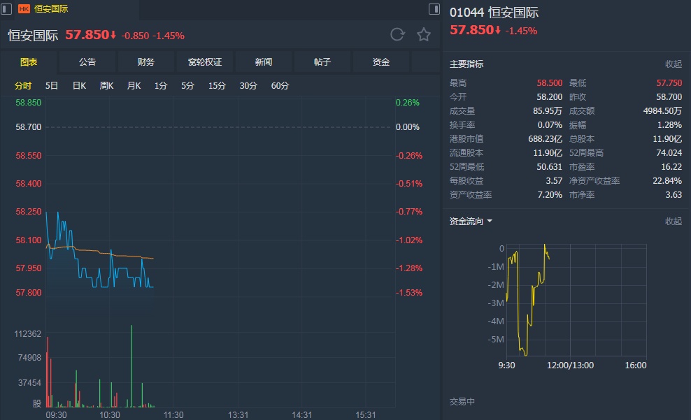The height and width of the screenshot is (420, 691).
Task: Click the orange HK market badge
Action: (24, 9)
